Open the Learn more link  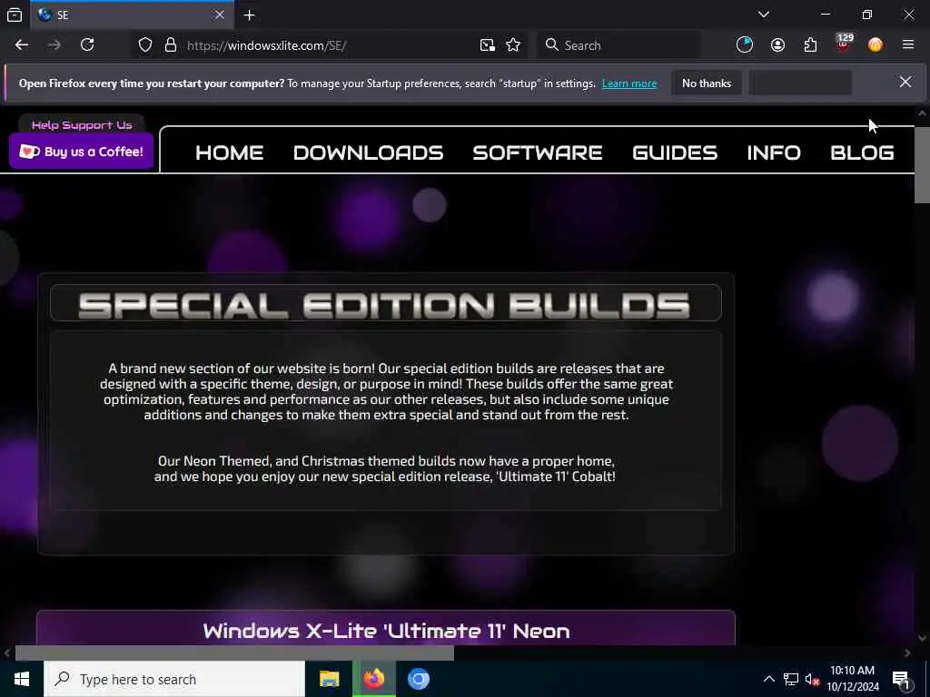pyautogui.click(x=629, y=83)
